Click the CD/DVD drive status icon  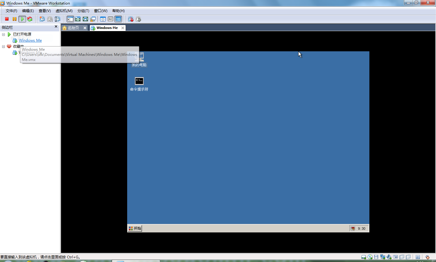(x=370, y=257)
